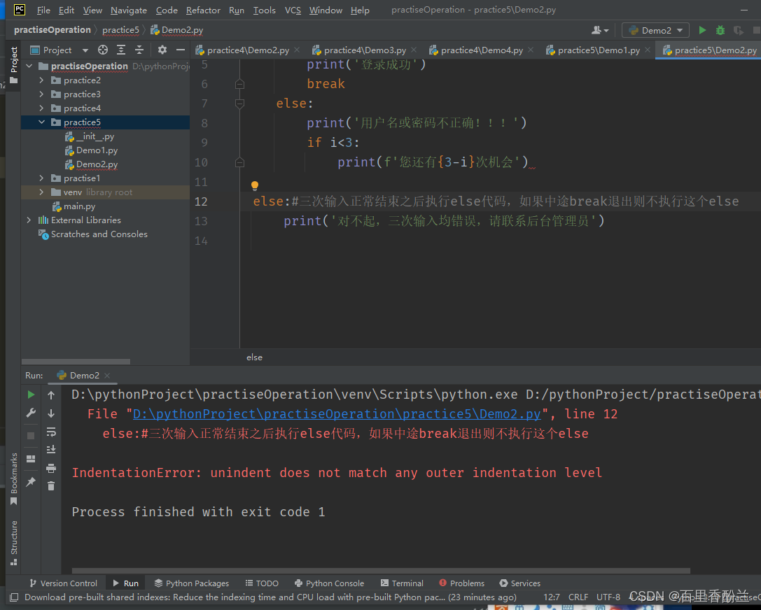Viewport: 761px width, 610px height.
Task: Click the intention light bulb on line 12
Action: [x=255, y=186]
